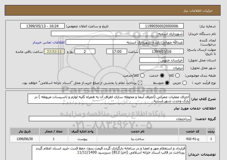The width and height of the screenshot is (227, 160).
Task: Click label شرح کلی نیاز
Action: 203,99
